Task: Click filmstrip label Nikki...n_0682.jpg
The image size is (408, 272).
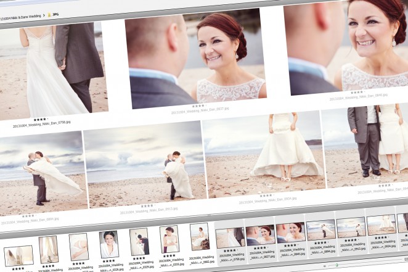Action: click(x=202, y=262)
